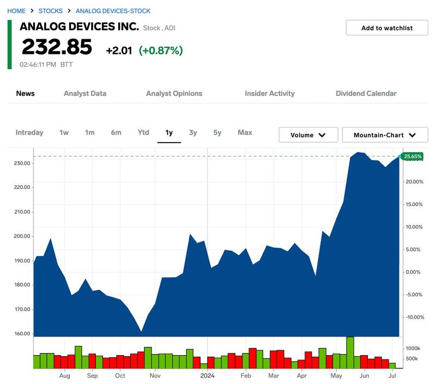Switch chart to 1m range
Image resolution: width=436 pixels, height=384 pixels.
[90, 132]
